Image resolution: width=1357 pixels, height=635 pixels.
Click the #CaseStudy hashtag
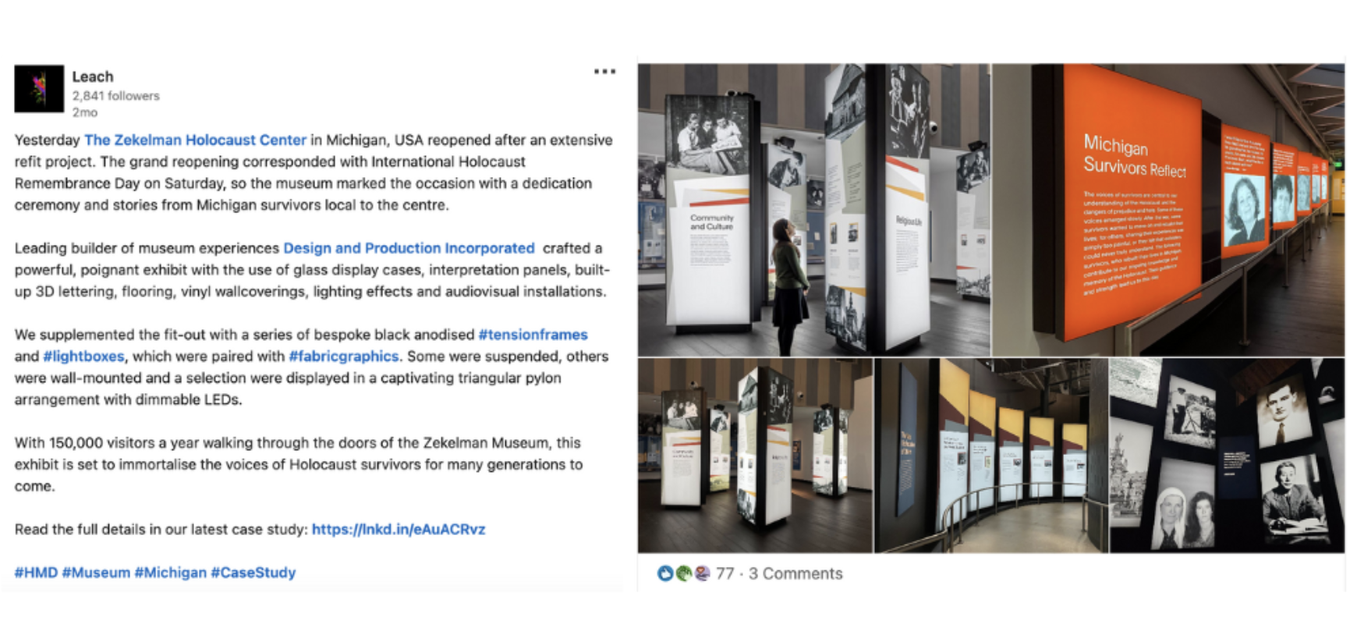coord(253,573)
